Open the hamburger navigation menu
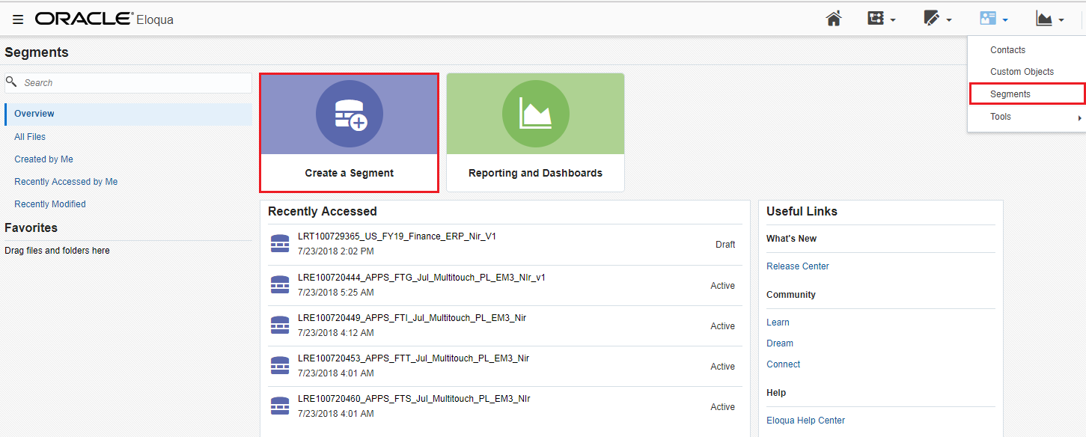 pos(18,19)
